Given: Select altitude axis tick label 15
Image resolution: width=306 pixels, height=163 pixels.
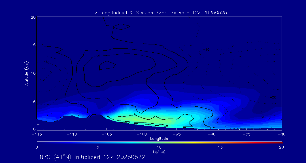Looking at the screenshot, I should (33, 45).
